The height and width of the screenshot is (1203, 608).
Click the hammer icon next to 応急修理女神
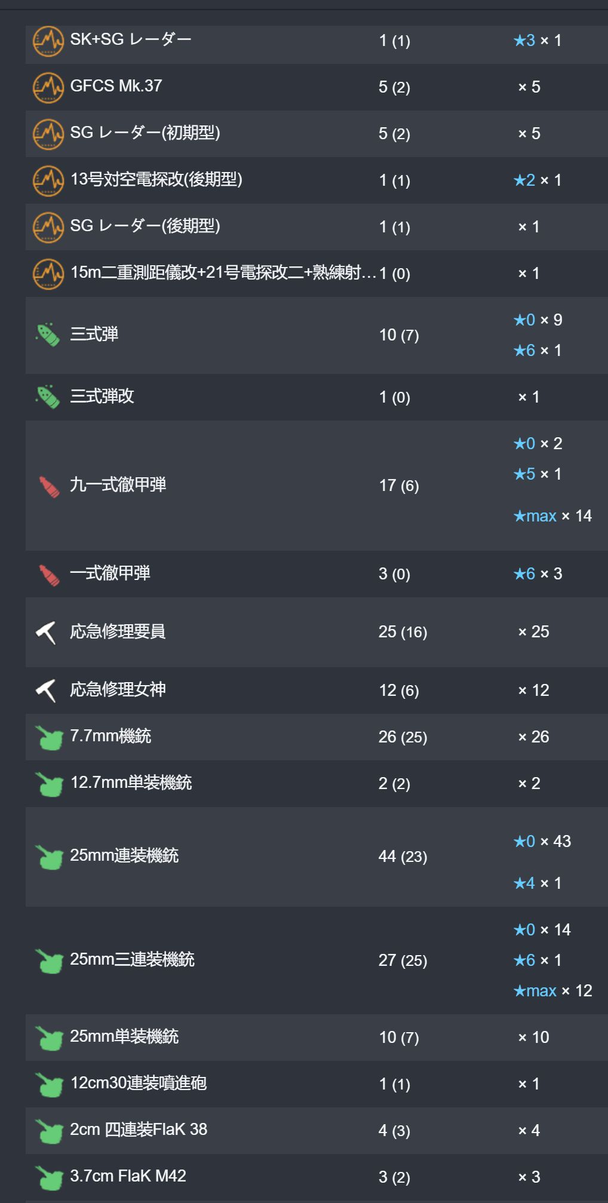coord(46,691)
